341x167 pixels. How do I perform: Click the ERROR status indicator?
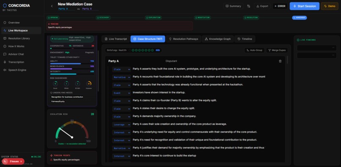pos(280,6)
